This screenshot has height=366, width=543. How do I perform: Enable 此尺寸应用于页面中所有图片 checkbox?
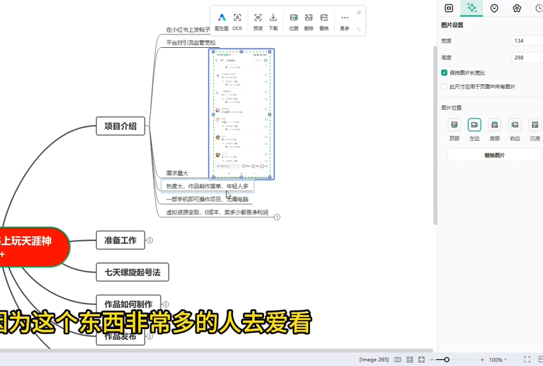(444, 87)
